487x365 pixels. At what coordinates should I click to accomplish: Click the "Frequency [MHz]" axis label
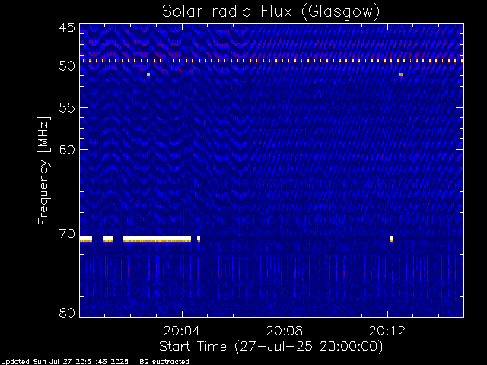pos(43,170)
